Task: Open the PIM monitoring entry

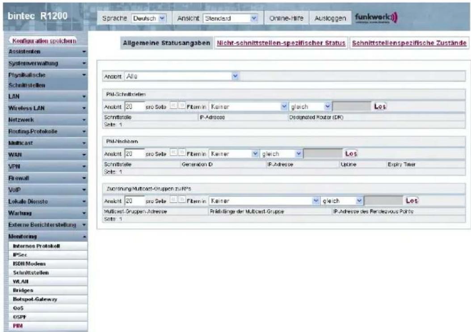Action: (48, 326)
